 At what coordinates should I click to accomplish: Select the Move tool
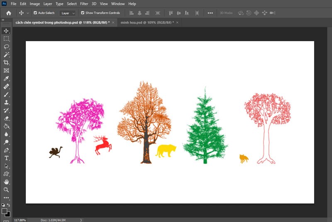tap(6, 31)
